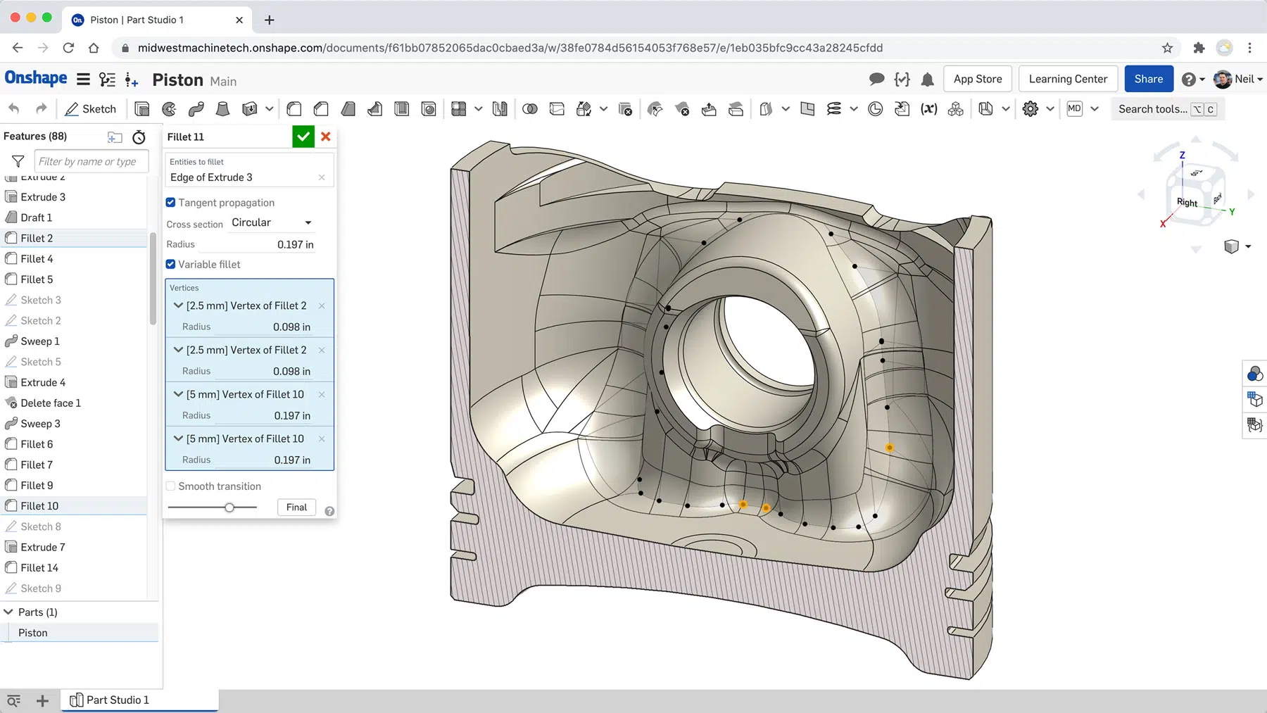1267x713 pixels.
Task: Click the Share button
Action: [x=1149, y=78]
